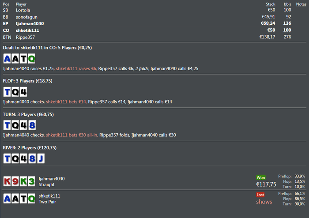The image size is (309, 218).
Task: Open the Notes column header
Action: 301,4
